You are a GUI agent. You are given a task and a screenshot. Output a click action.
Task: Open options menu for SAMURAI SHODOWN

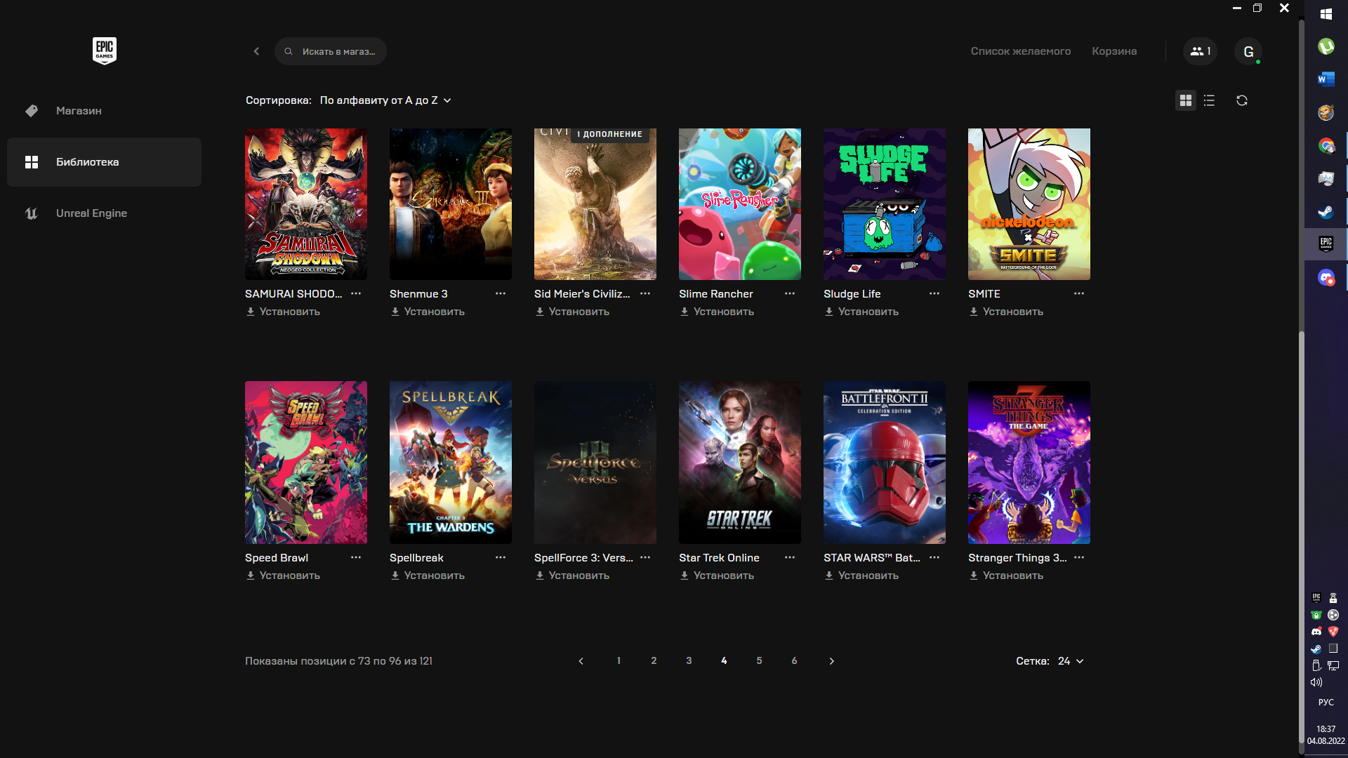point(356,293)
